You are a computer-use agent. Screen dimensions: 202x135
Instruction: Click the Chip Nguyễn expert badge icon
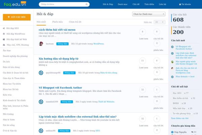coord(172,132)
